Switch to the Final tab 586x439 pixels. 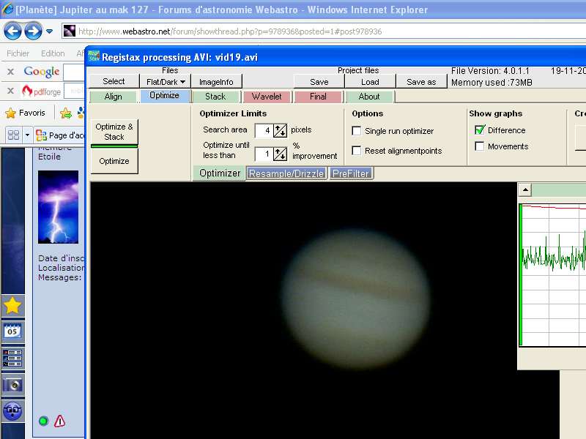click(318, 97)
